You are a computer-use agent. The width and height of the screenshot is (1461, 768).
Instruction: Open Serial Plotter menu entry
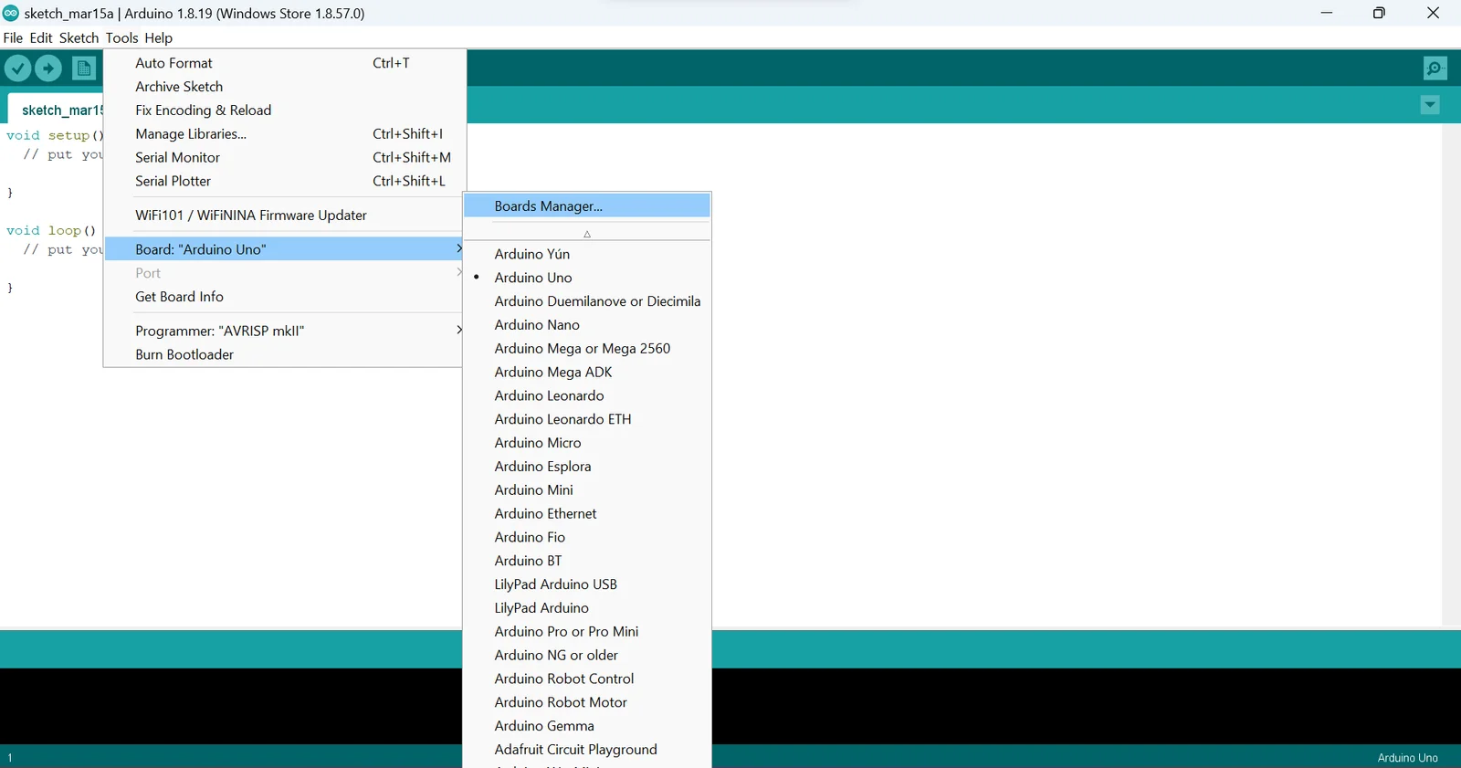(x=284, y=182)
